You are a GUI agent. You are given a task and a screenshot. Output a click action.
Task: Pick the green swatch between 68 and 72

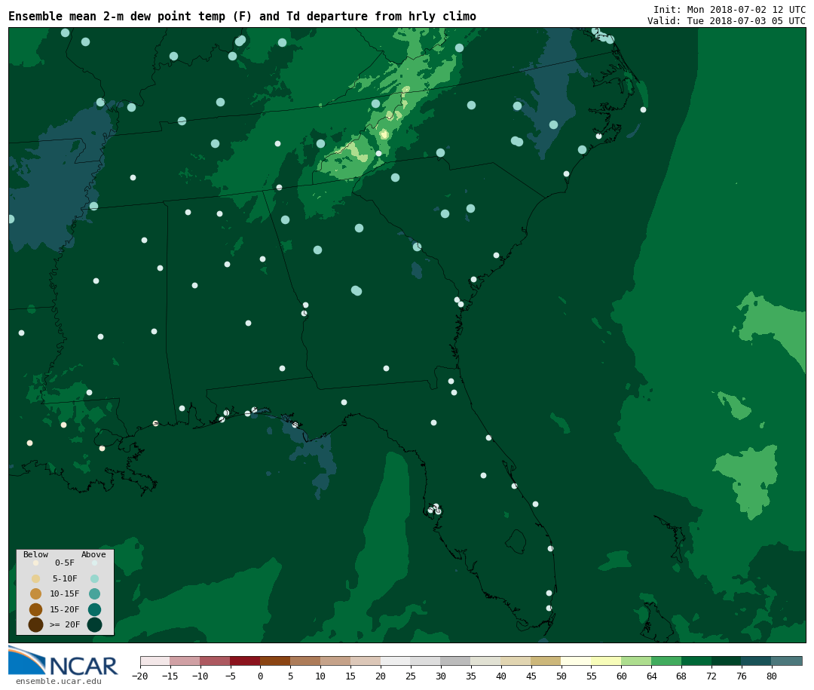pyautogui.click(x=696, y=661)
